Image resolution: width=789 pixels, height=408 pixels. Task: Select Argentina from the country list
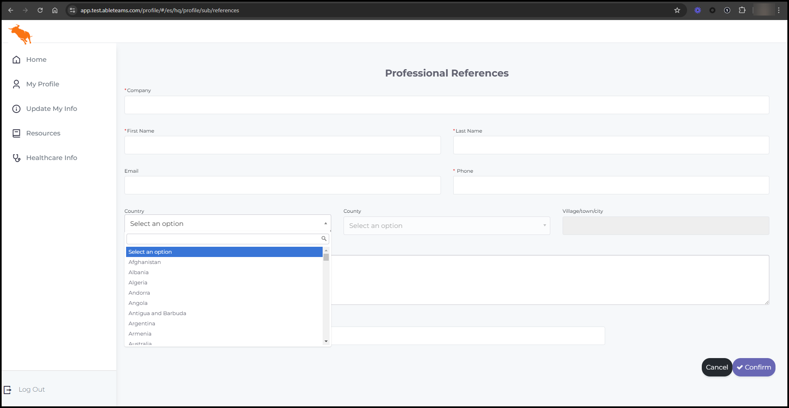[x=142, y=324]
